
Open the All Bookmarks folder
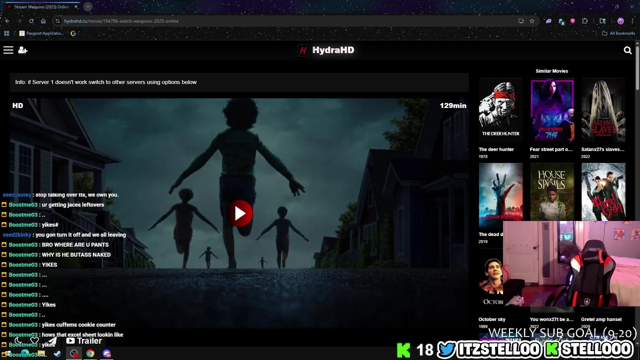(x=618, y=33)
